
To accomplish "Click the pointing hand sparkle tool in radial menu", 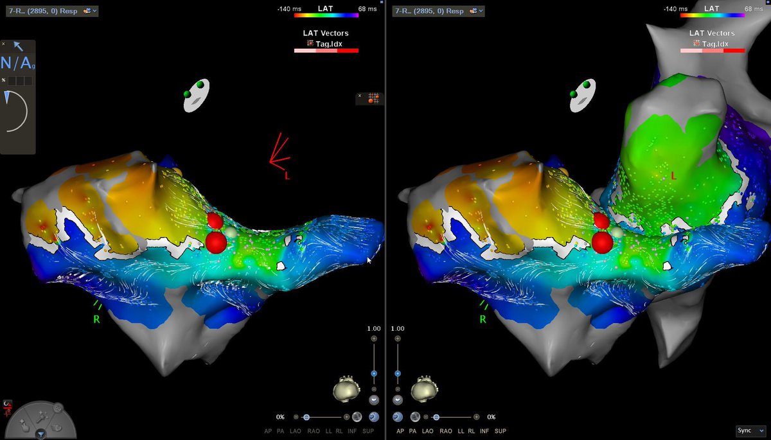I will click(24, 426).
